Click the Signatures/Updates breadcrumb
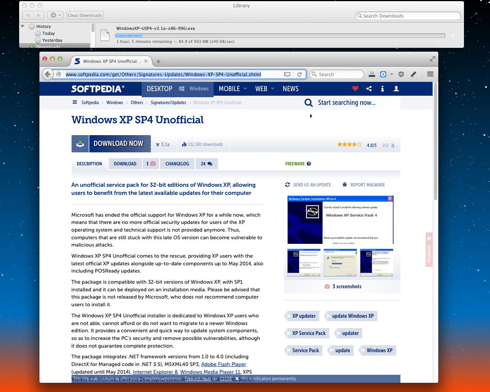Viewport: 490px width, 392px height. click(x=168, y=103)
